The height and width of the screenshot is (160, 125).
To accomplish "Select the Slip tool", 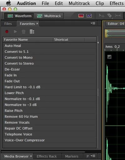I will coord(118,16).
